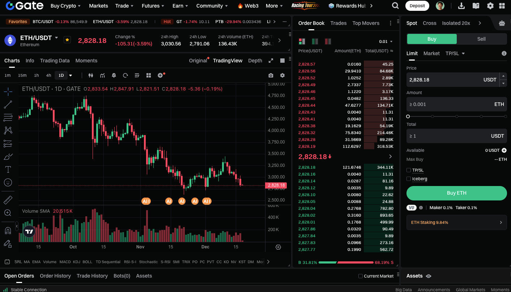Screen dimensions: 511x292
Task: Show both bids and asks order book view
Action: click(302, 41)
